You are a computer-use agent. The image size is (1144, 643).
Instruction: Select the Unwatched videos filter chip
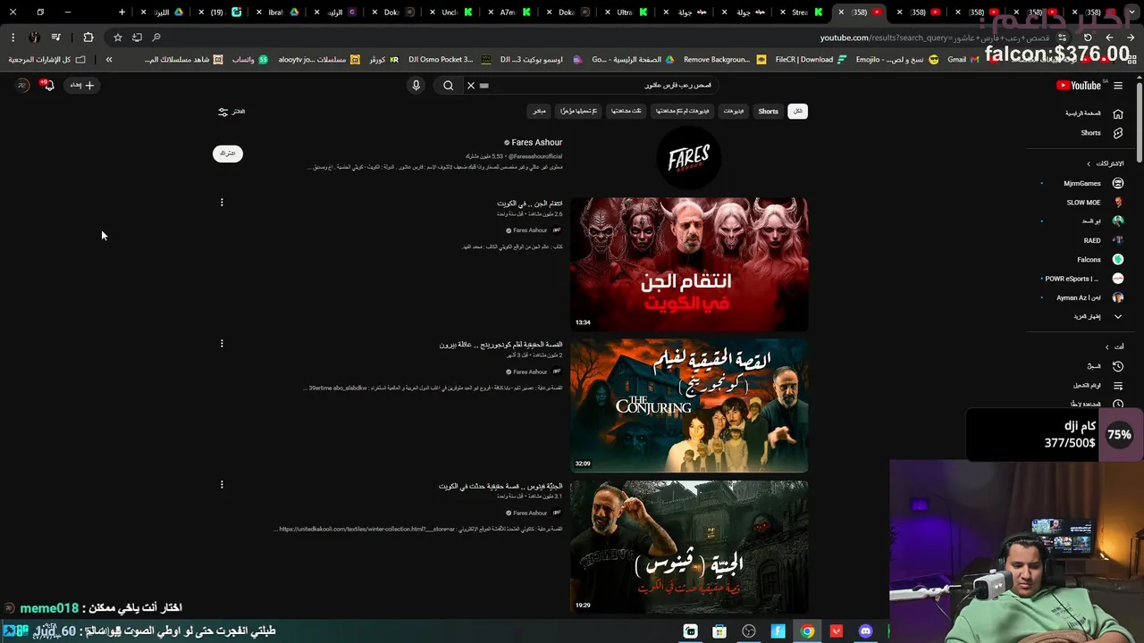[x=682, y=112]
